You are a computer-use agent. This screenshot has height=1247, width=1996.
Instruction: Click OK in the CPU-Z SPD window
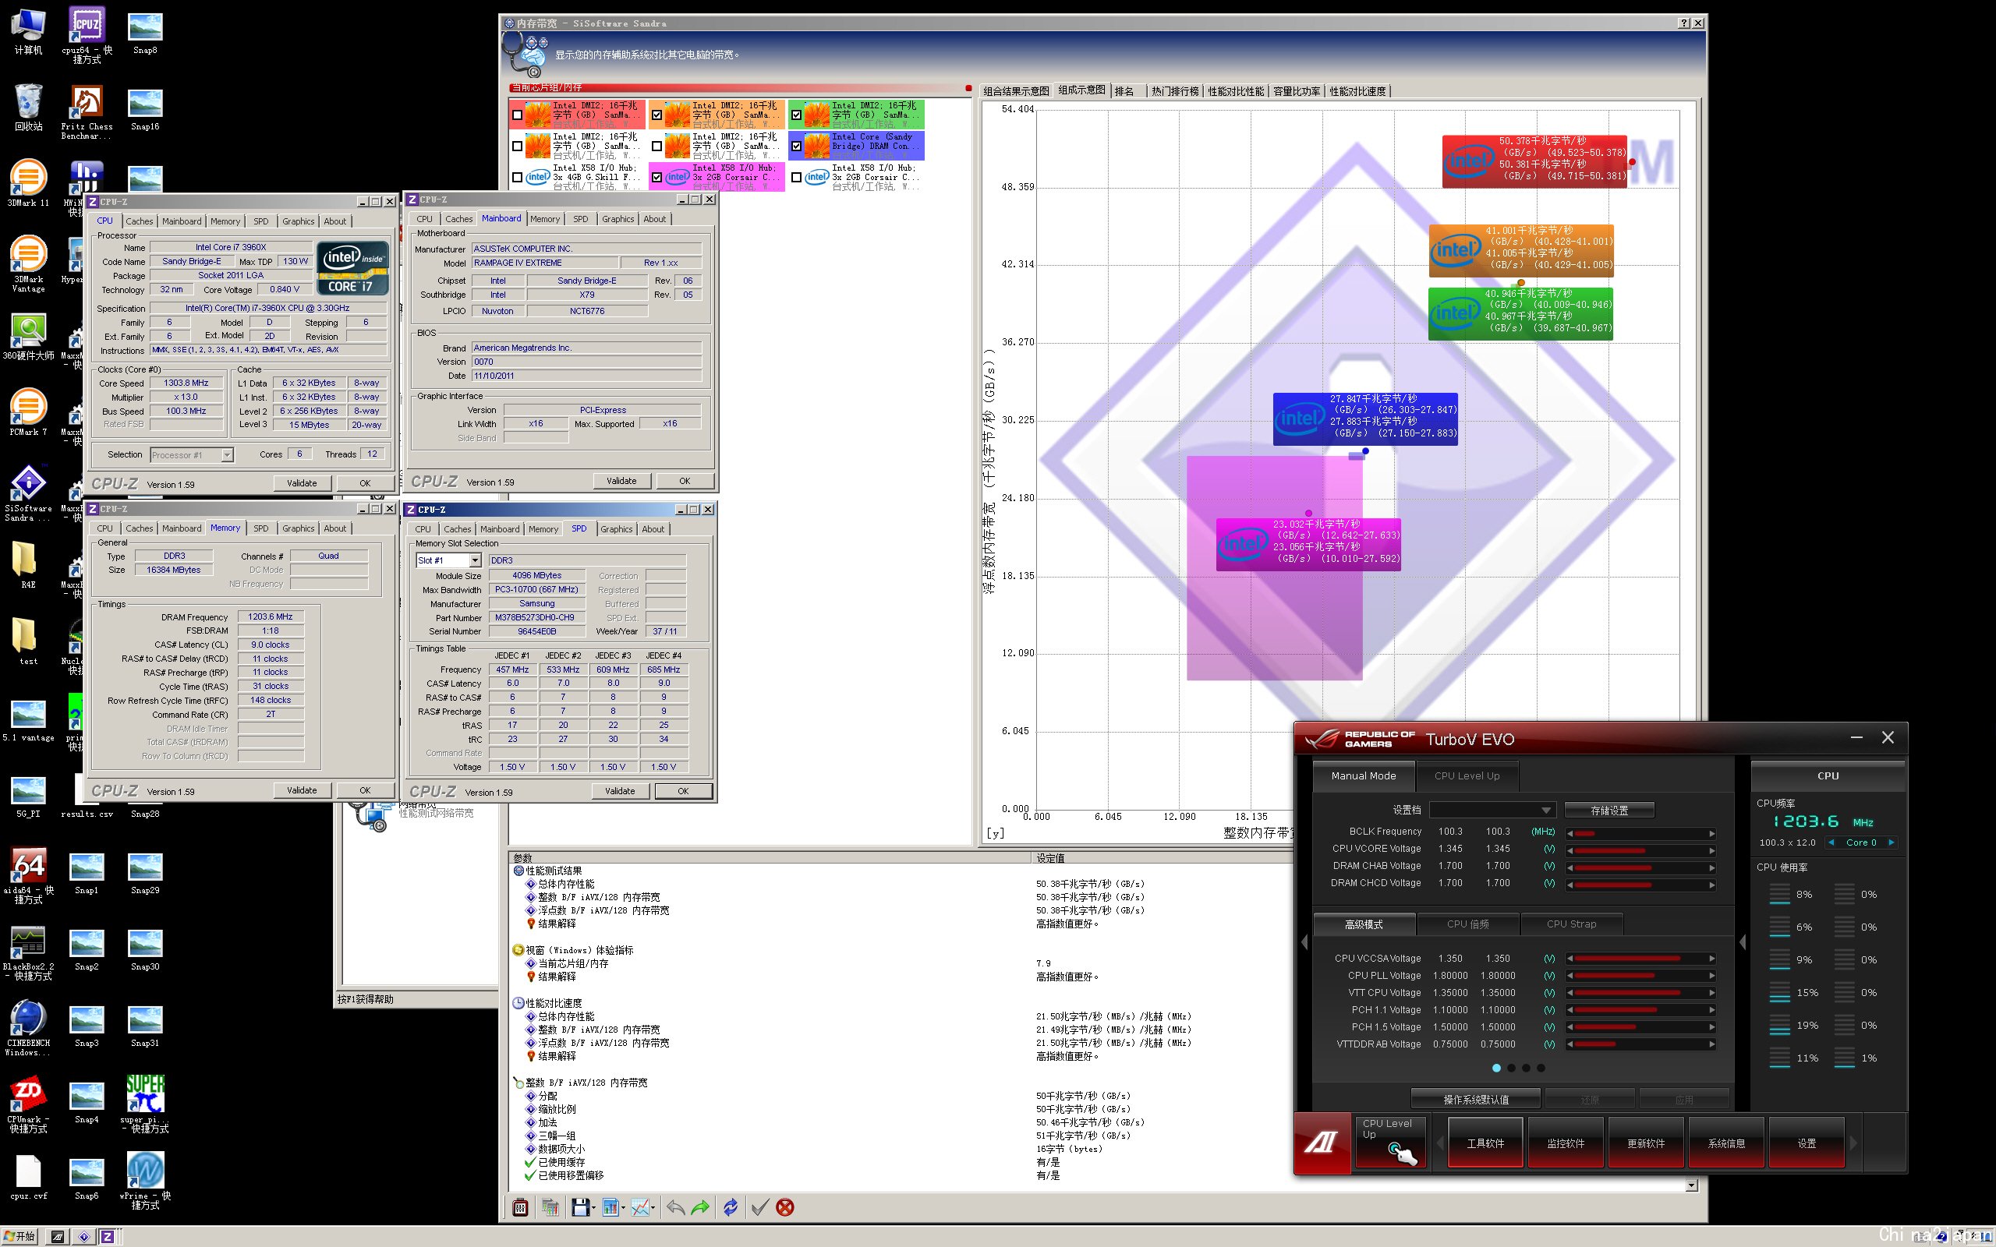[x=683, y=791]
